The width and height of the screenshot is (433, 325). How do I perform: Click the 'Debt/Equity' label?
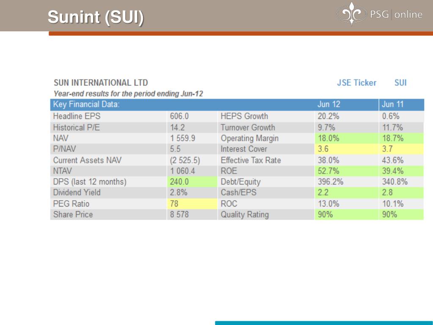pyautogui.click(x=241, y=182)
